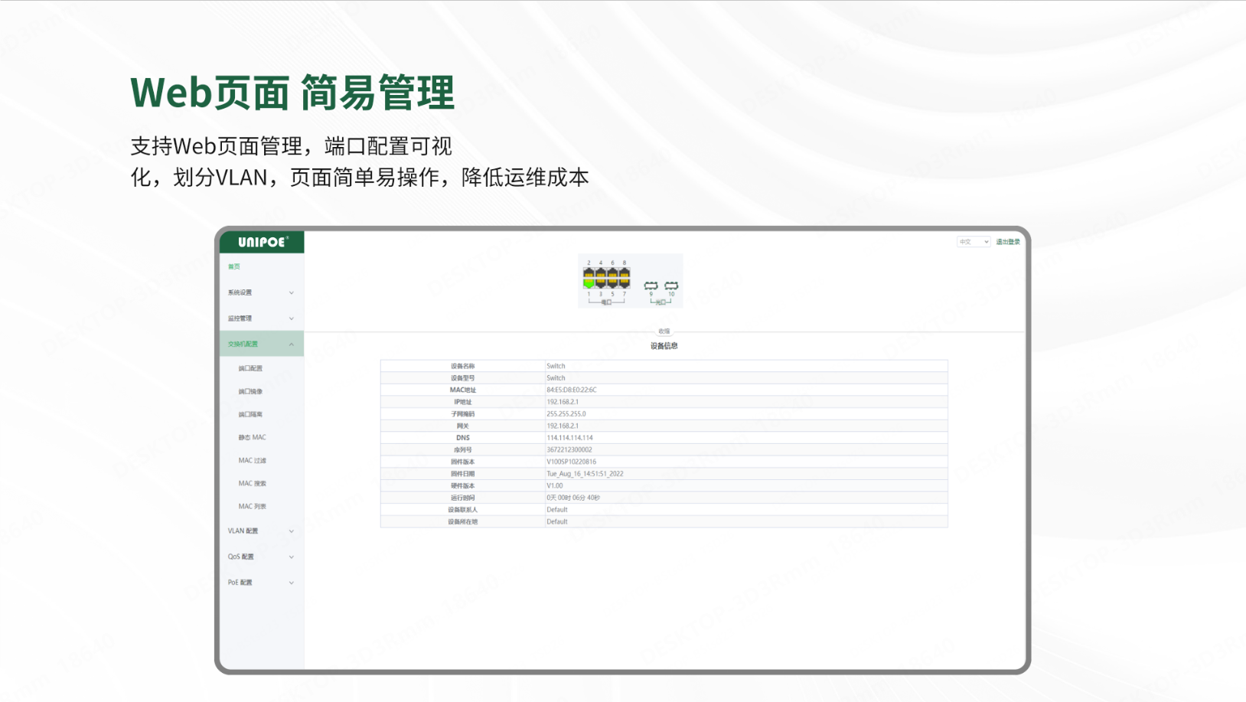This screenshot has height=702, width=1246.
Task: Go to 首页 in the sidebar
Action: (x=234, y=266)
